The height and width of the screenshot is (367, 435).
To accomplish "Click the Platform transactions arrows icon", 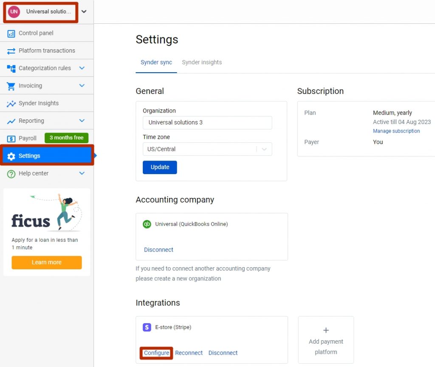I will [11, 51].
